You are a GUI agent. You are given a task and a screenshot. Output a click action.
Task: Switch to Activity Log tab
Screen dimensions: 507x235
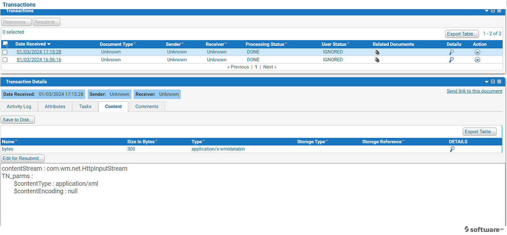click(x=19, y=106)
